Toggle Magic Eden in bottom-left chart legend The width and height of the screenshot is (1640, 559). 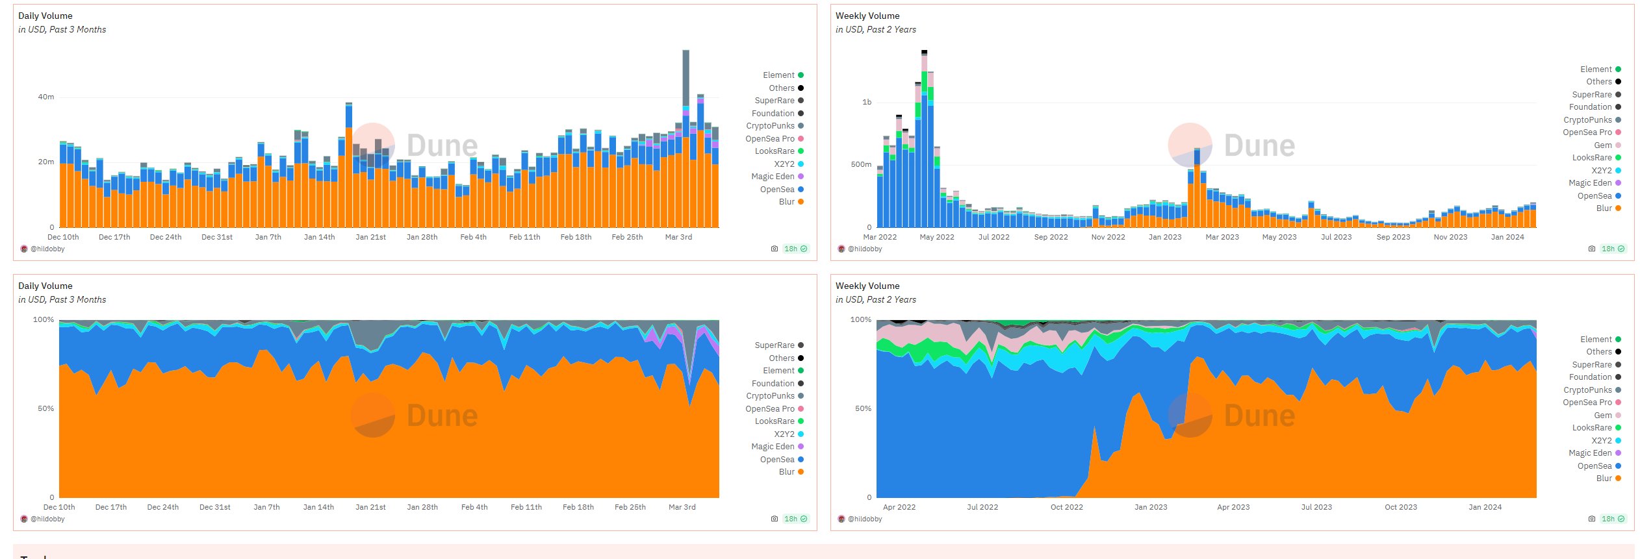777,447
